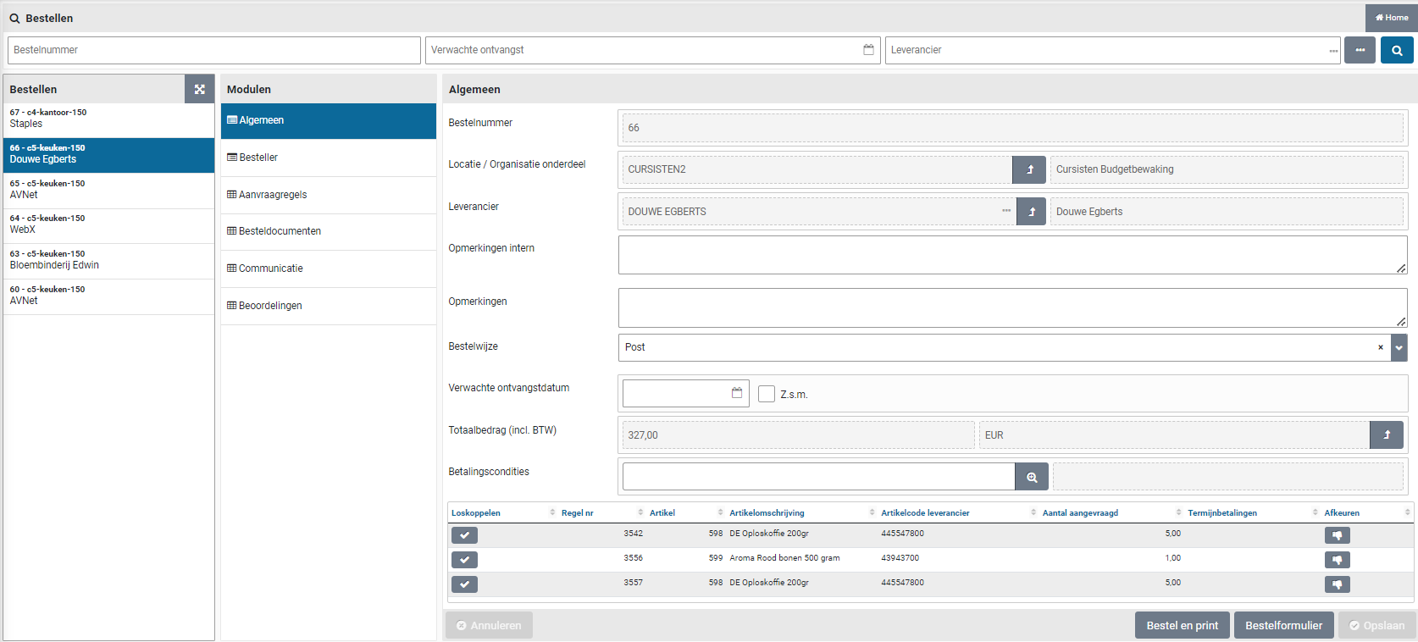This screenshot has height=642, width=1418.
Task: Click the ellipsis button beside Leverancier filter
Action: point(1360,50)
